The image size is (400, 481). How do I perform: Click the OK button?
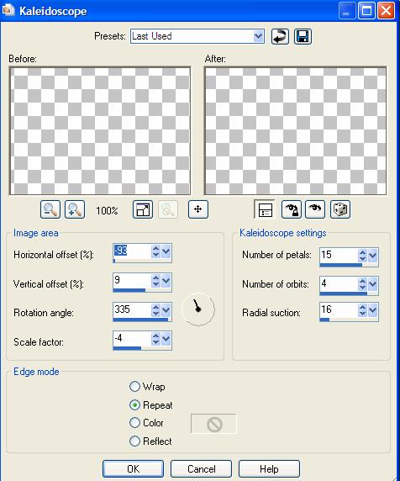click(x=133, y=468)
